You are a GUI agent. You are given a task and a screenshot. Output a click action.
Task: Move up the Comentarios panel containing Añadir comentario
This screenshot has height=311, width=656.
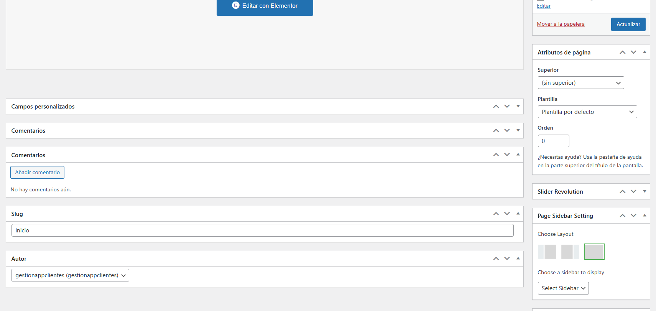click(x=496, y=155)
